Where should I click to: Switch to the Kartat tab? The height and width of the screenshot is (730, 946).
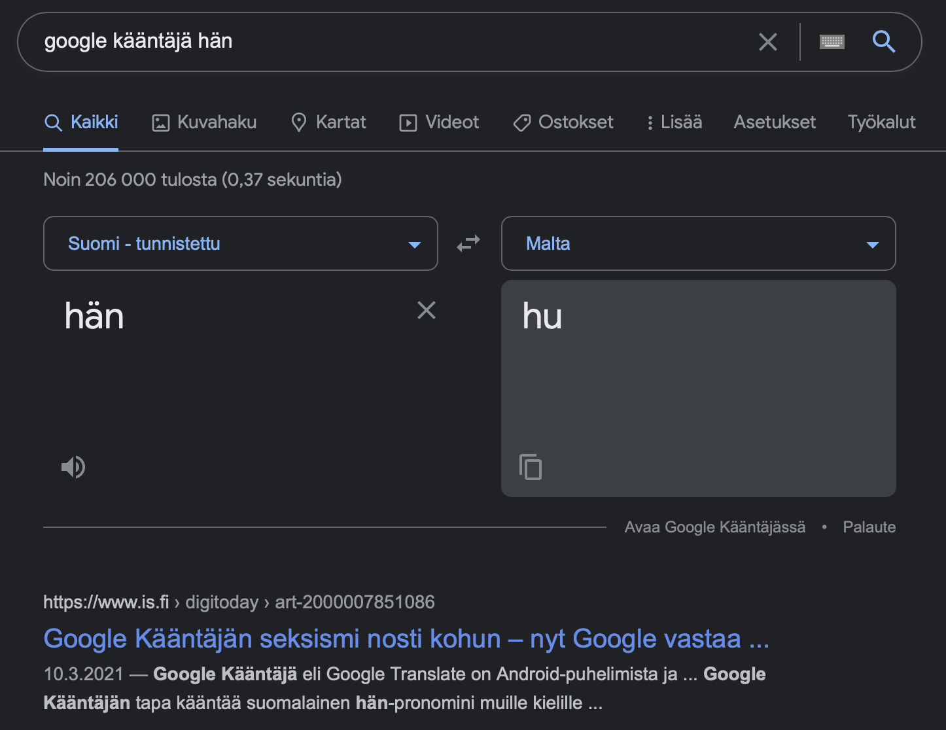click(x=328, y=122)
